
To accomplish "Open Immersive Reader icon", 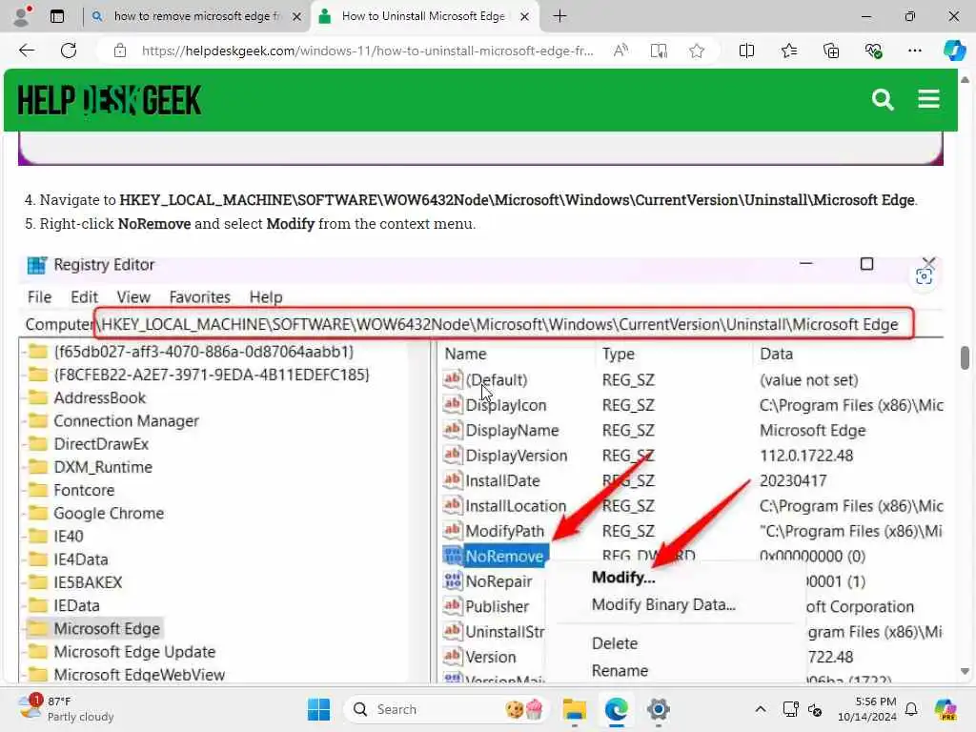I will click(x=659, y=51).
